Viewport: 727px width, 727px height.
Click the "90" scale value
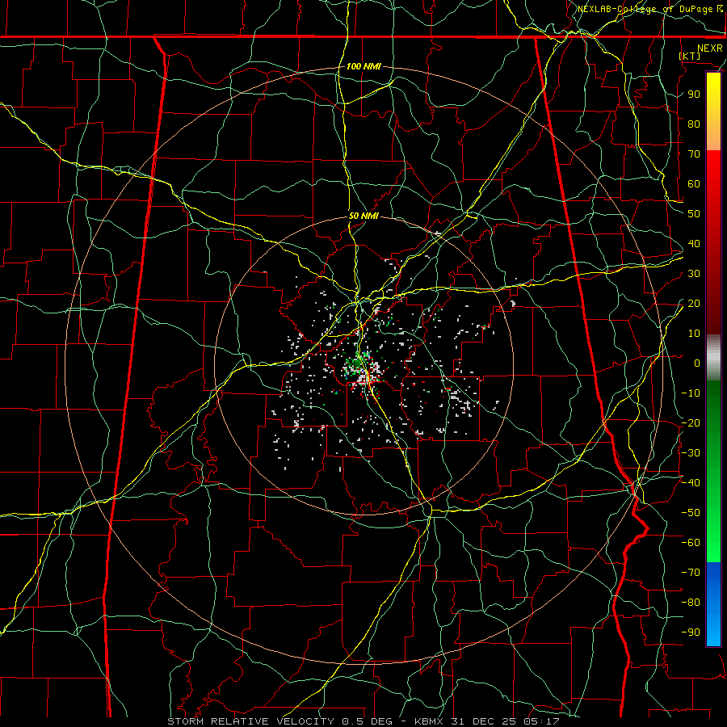[x=694, y=95]
